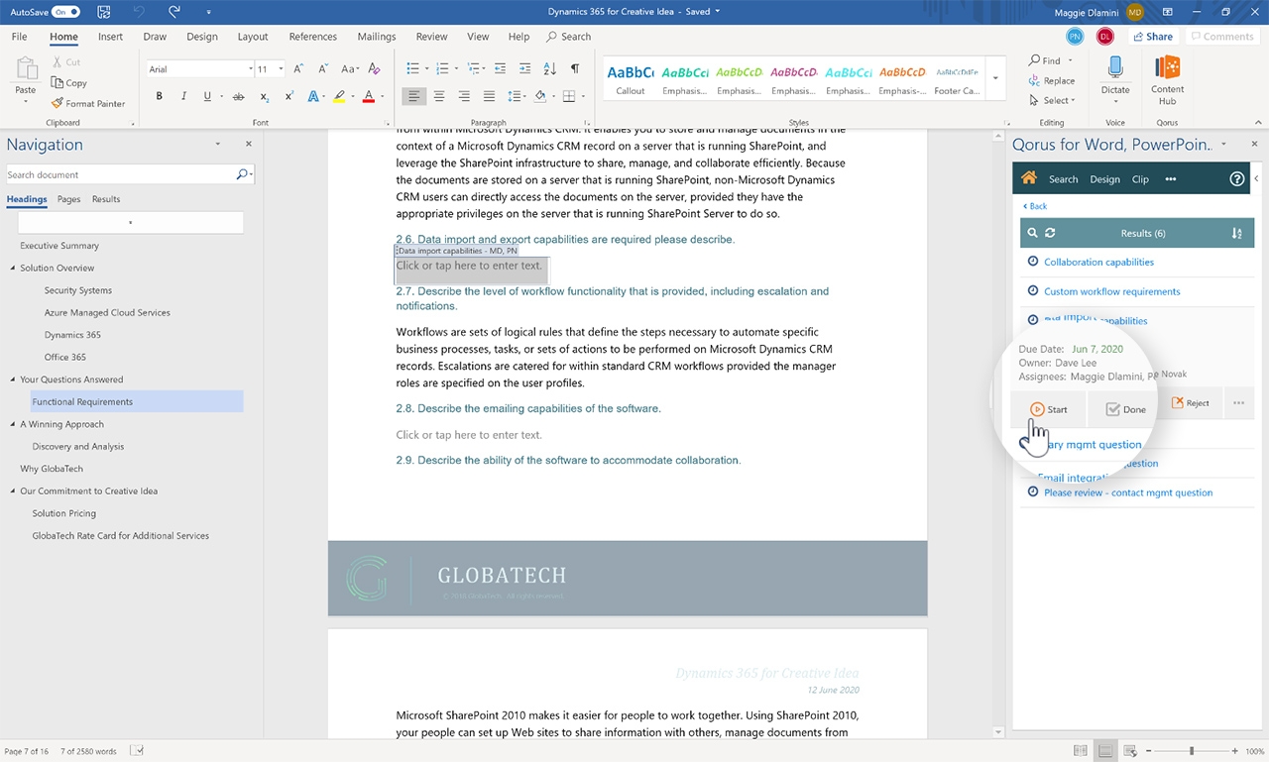1269x762 pixels.
Task: Open the References ribbon tab
Action: point(313,37)
